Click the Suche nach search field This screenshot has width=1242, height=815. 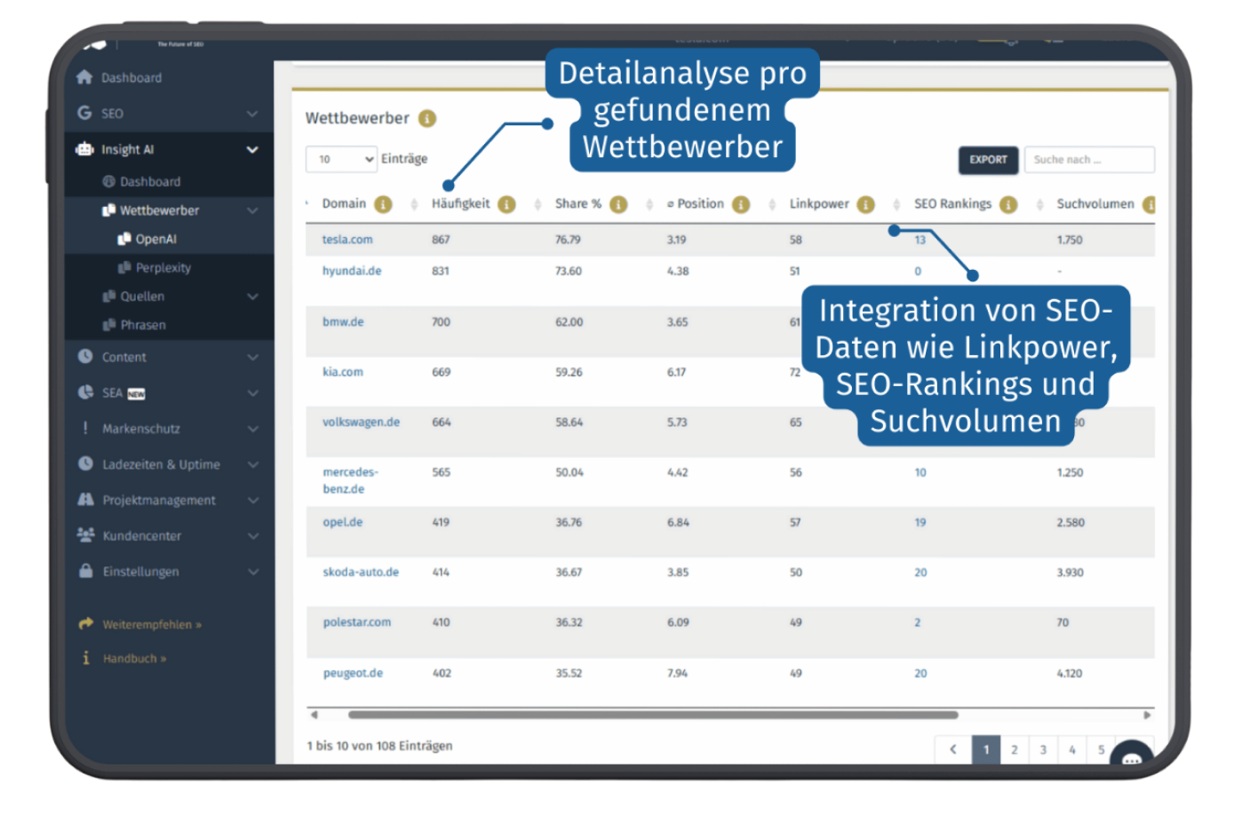pos(1088,160)
